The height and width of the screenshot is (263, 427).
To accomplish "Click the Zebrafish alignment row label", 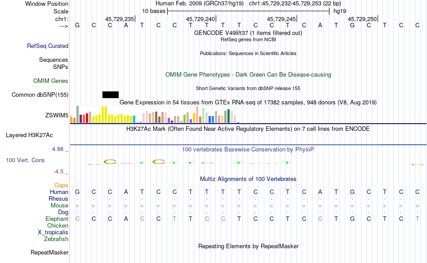I will (56, 239).
